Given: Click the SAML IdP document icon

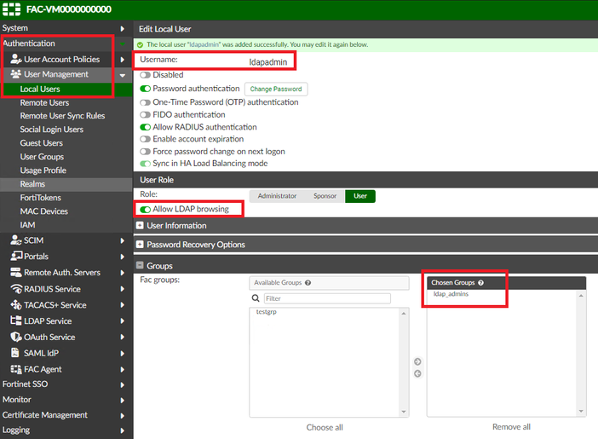Looking at the screenshot, I should 14,353.
